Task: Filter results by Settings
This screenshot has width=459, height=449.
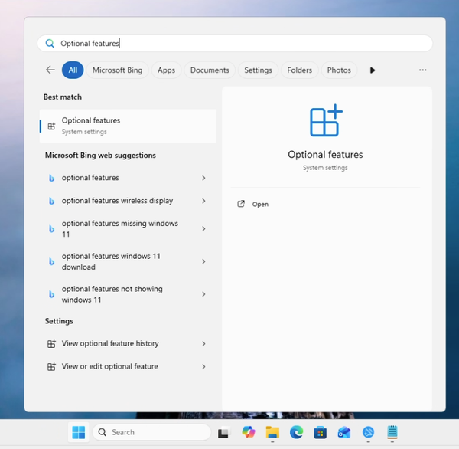Action: pos(258,70)
